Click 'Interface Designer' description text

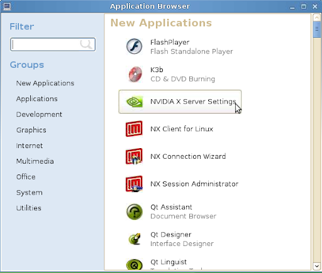coord(182,244)
